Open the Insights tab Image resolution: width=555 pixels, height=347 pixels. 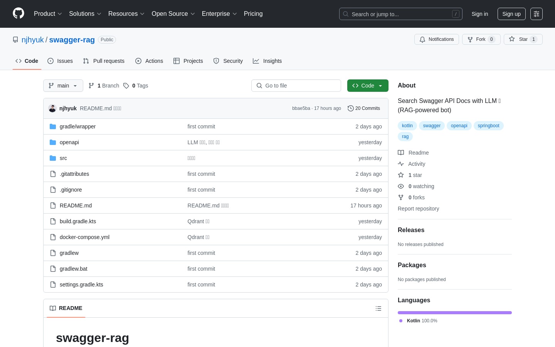(x=267, y=61)
